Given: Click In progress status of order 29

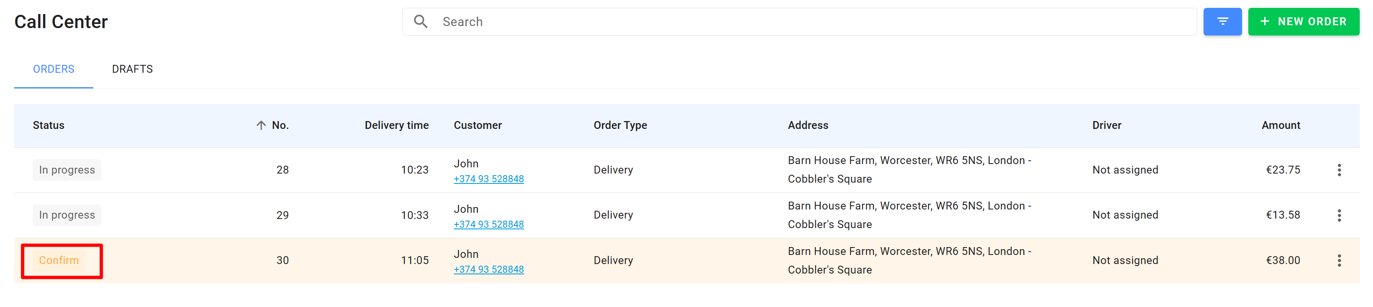Looking at the screenshot, I should [67, 215].
